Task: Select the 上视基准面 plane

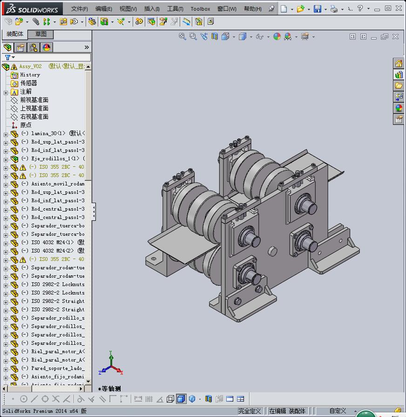Action: click(x=34, y=108)
